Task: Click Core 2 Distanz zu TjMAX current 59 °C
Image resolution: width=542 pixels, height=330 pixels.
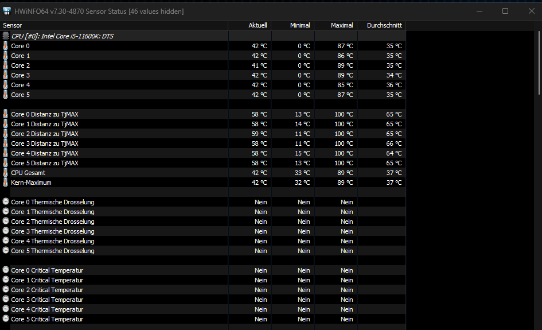Action: (259, 134)
